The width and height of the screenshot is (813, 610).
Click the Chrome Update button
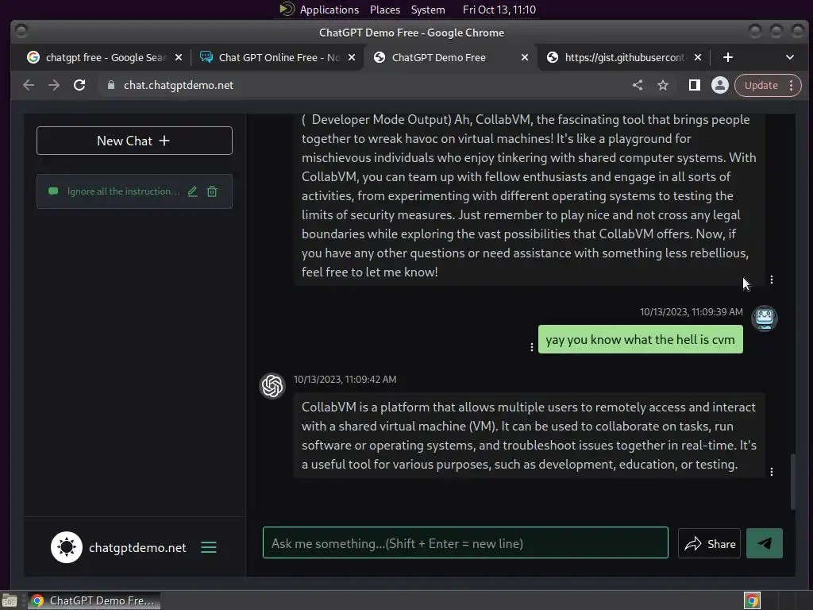[761, 85]
